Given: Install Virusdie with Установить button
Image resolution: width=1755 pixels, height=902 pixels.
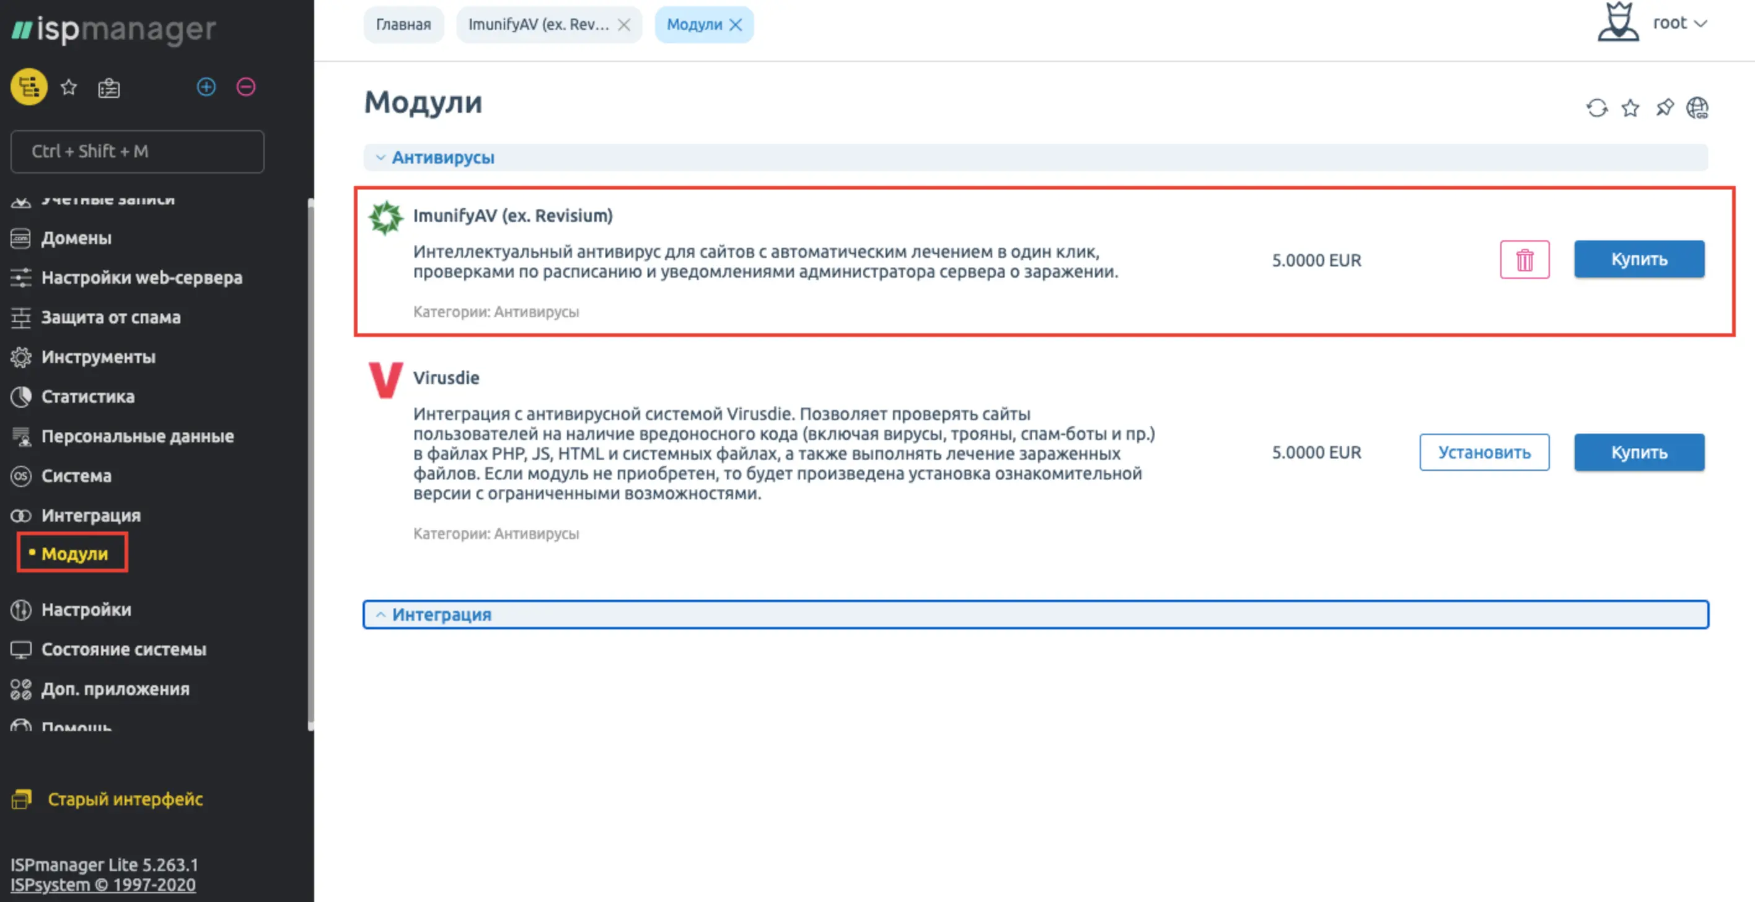Looking at the screenshot, I should pyautogui.click(x=1484, y=452).
